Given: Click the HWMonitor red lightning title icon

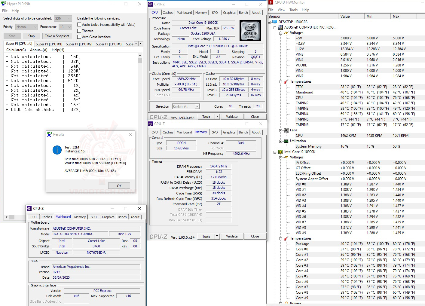Looking at the screenshot, I should [271, 2].
